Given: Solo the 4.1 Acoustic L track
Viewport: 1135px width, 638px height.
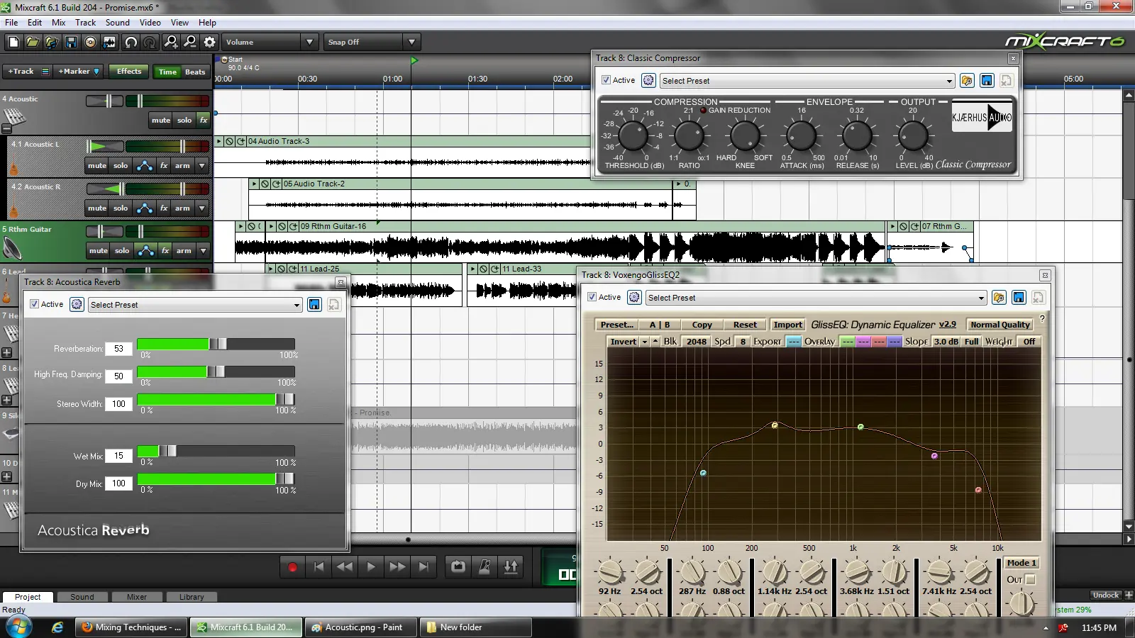Looking at the screenshot, I should (121, 166).
